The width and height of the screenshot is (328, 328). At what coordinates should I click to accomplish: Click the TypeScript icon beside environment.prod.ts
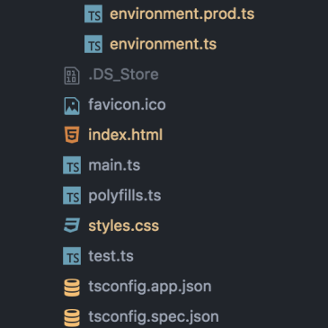[93, 14]
